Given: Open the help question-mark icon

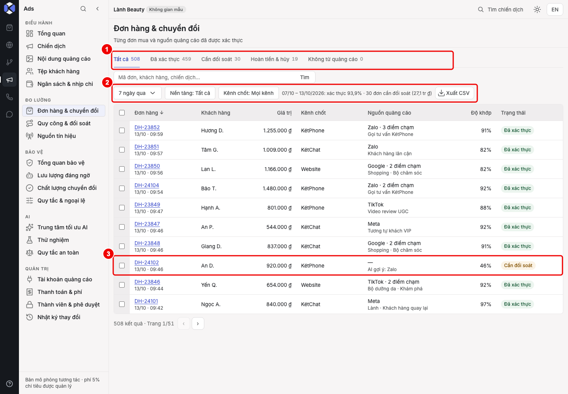Looking at the screenshot, I should [x=9, y=384].
